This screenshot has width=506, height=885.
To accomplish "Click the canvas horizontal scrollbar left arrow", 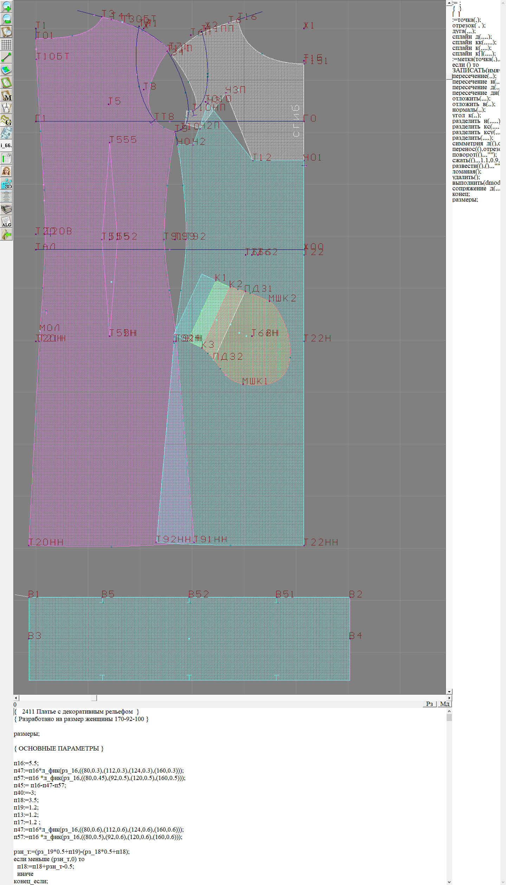I will coord(16,698).
